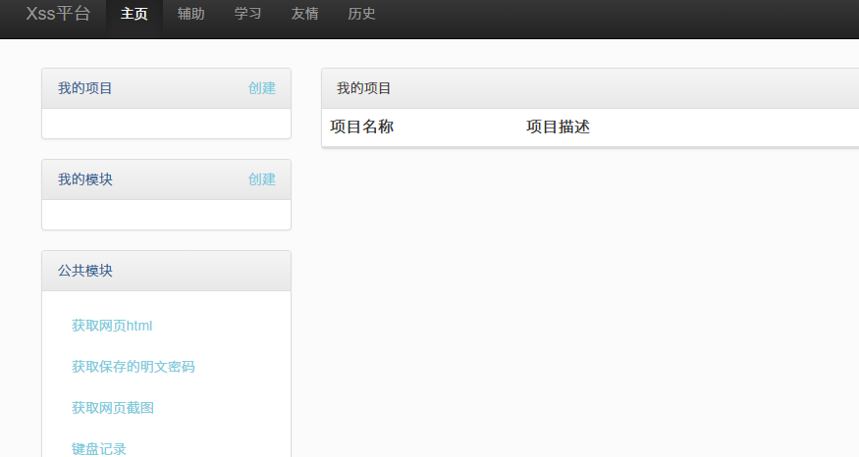The image size is (859, 457).
Task: Click 创建 next to 我的模块
Action: point(262,179)
